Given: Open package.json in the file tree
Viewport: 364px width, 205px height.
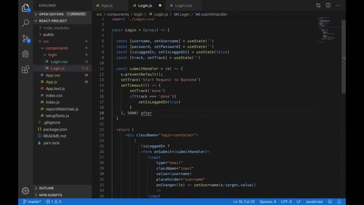Looking at the screenshot, I should tap(55, 129).
